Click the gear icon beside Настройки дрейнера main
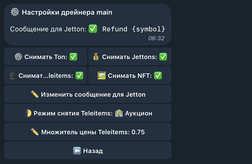 15,12
